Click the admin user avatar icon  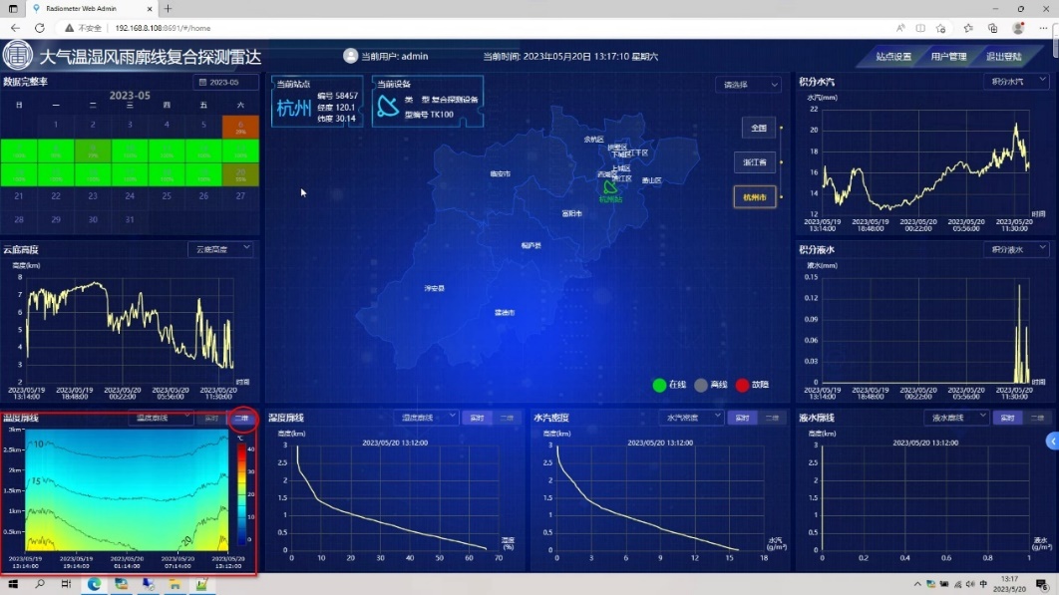[350, 57]
